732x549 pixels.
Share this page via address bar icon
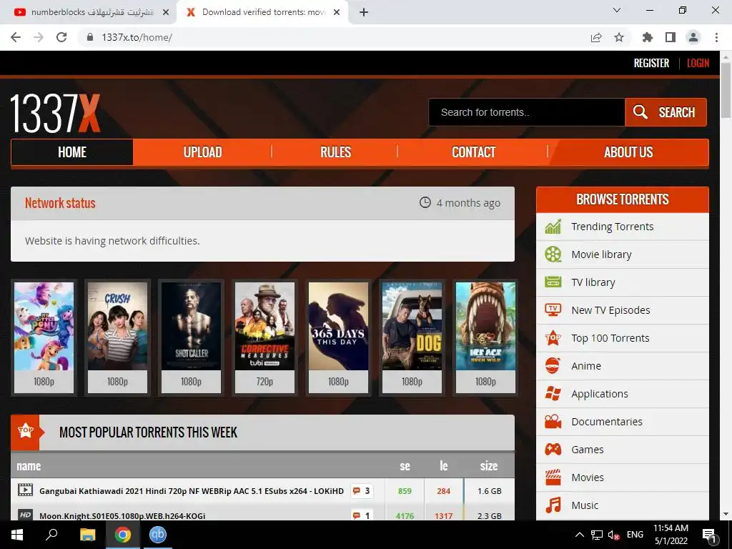(x=596, y=37)
